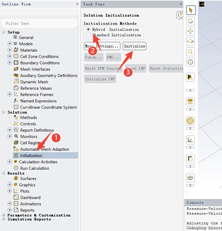Image resolution: width=222 pixels, height=231 pixels.
Task: Click the Initialize LWF button
Action: coord(100,79)
